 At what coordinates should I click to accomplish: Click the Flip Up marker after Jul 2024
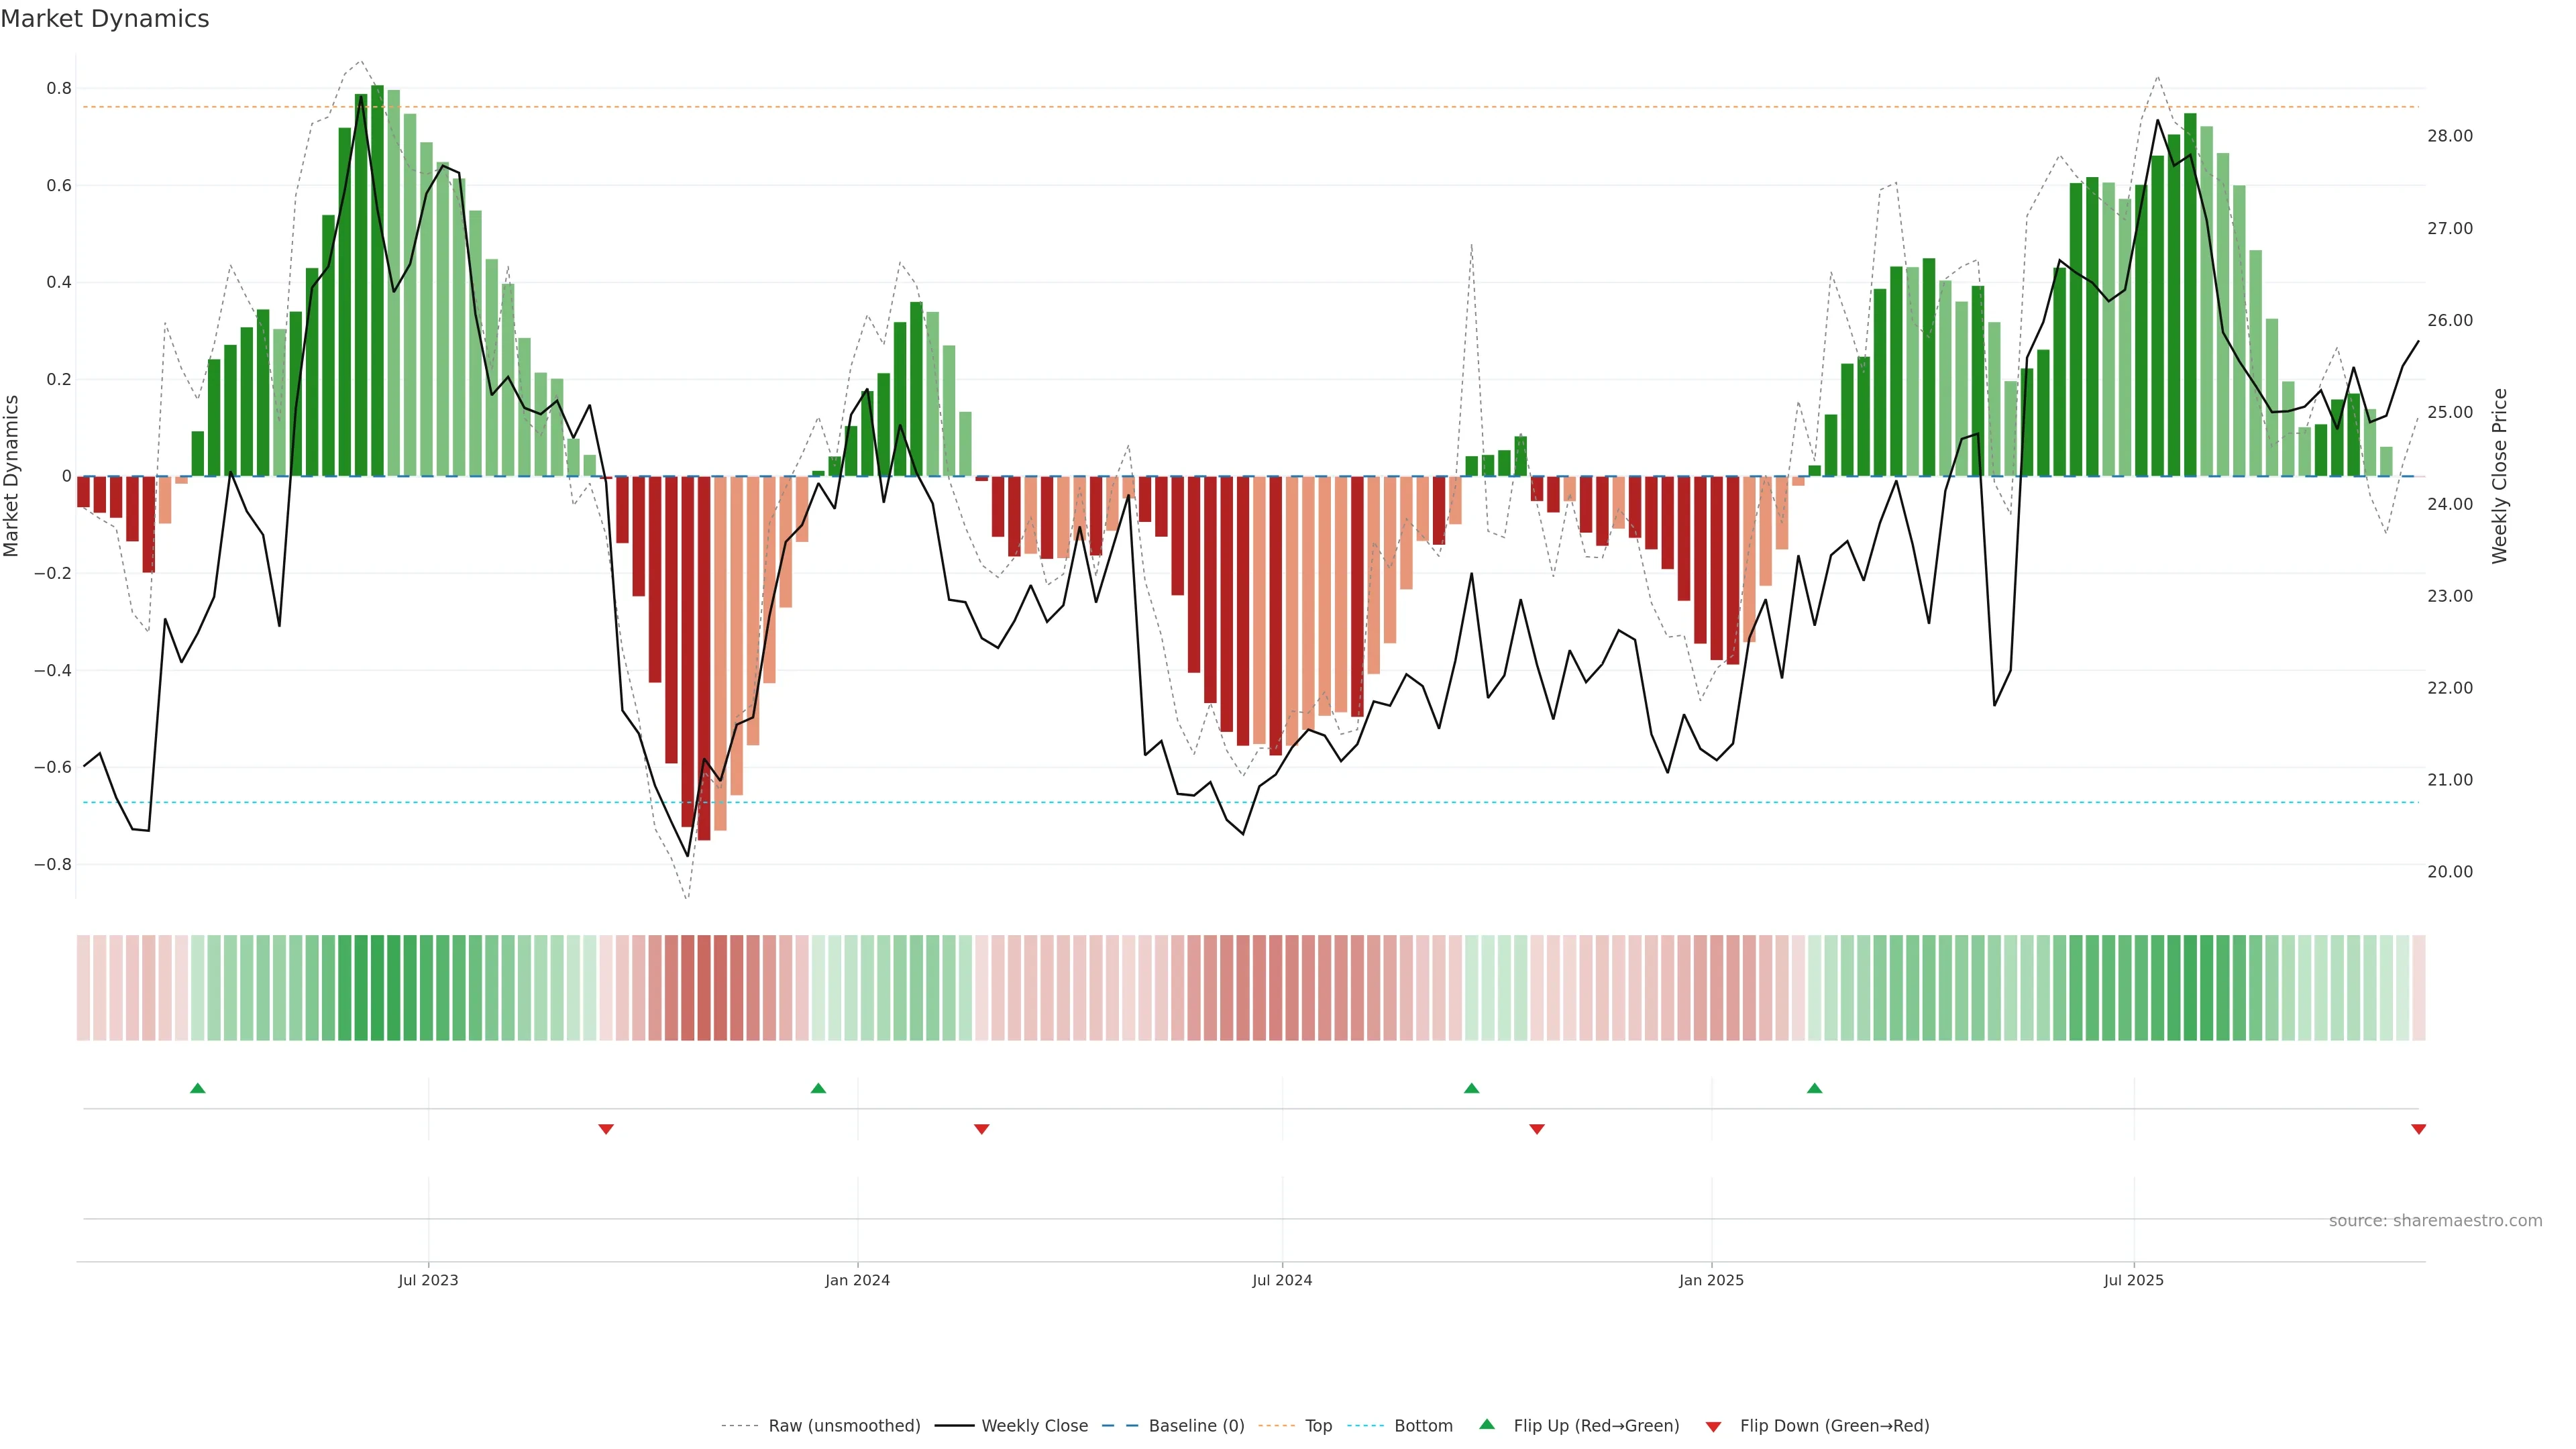pyautogui.click(x=1471, y=1088)
